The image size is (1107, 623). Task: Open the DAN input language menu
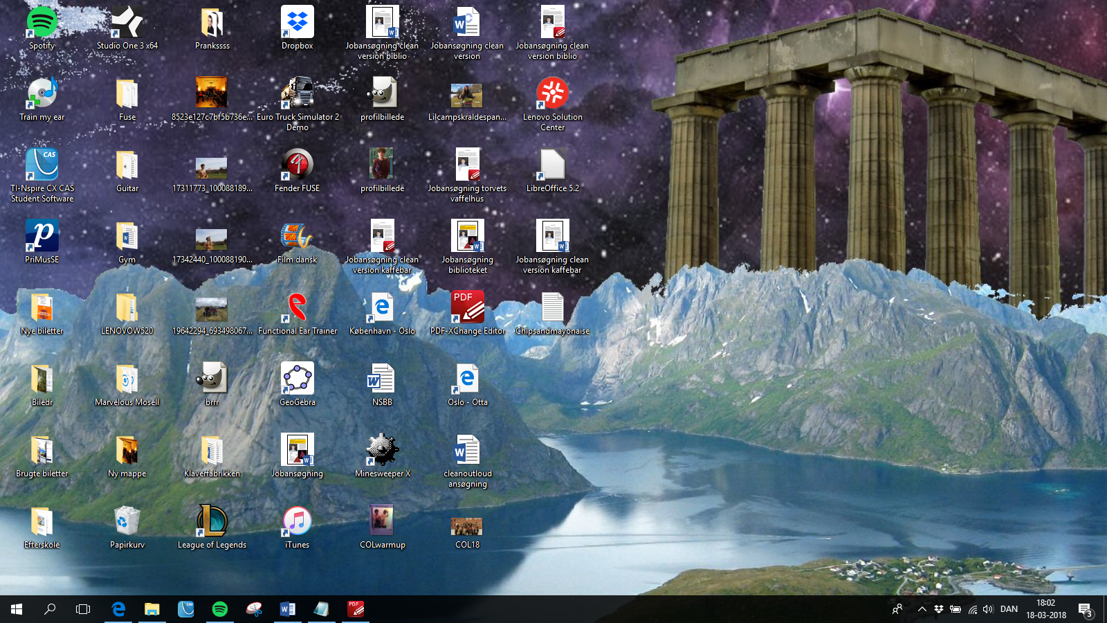tap(1009, 609)
